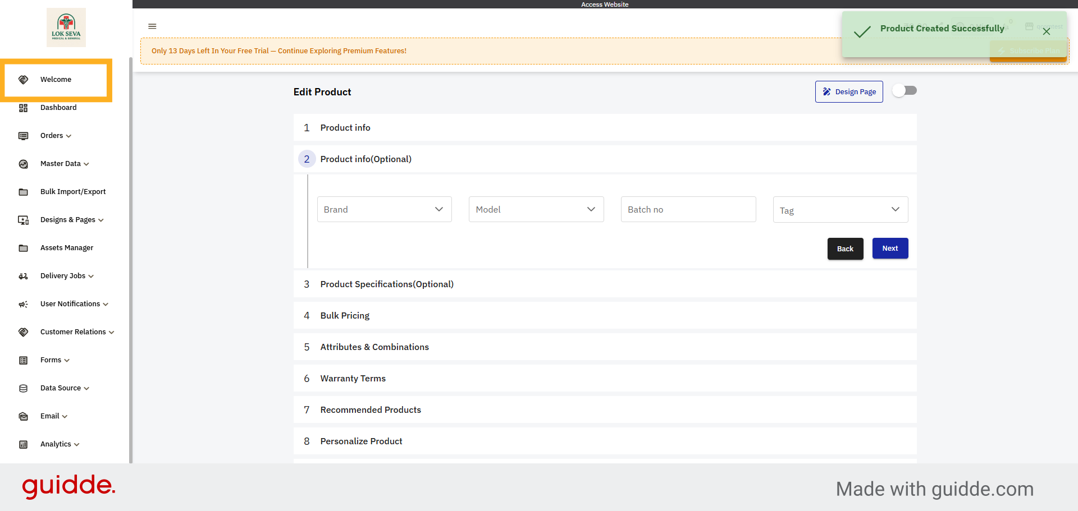Image resolution: width=1078 pixels, height=511 pixels.
Task: Click the User Notifications megaphone icon
Action: (x=23, y=304)
